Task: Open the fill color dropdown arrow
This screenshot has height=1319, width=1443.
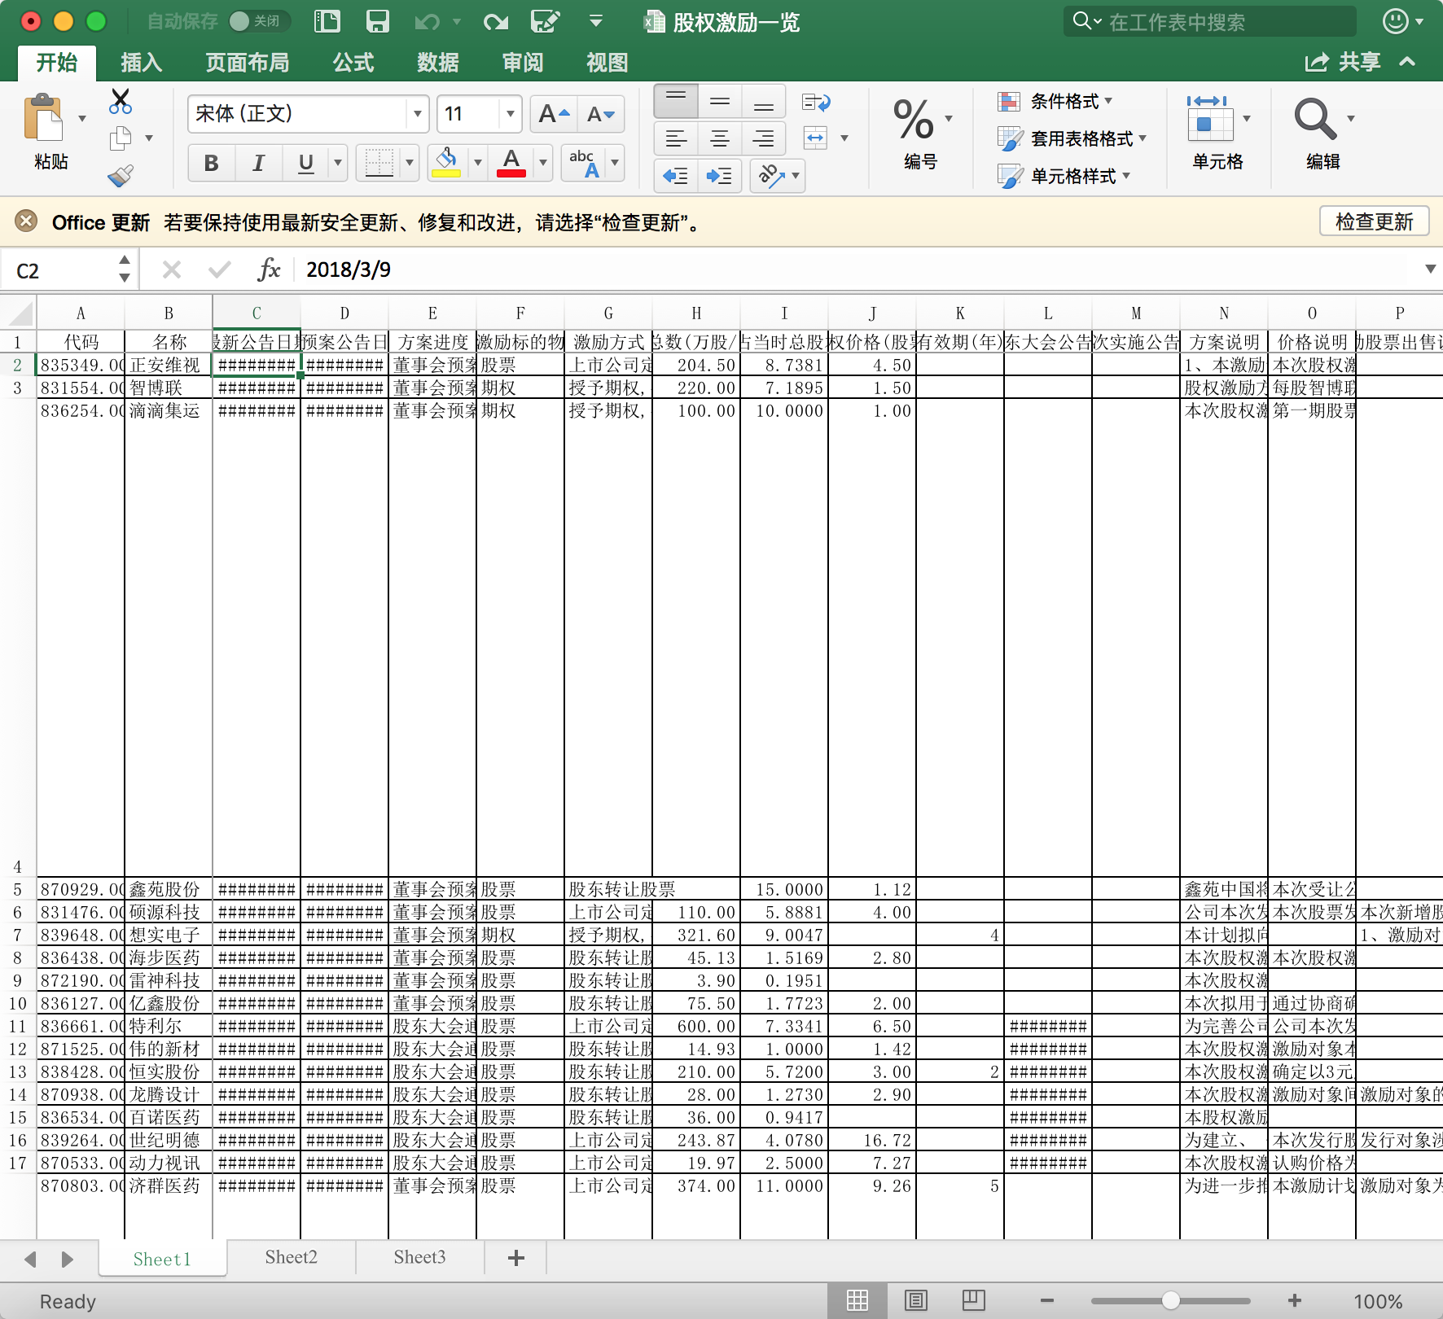Action: [477, 163]
